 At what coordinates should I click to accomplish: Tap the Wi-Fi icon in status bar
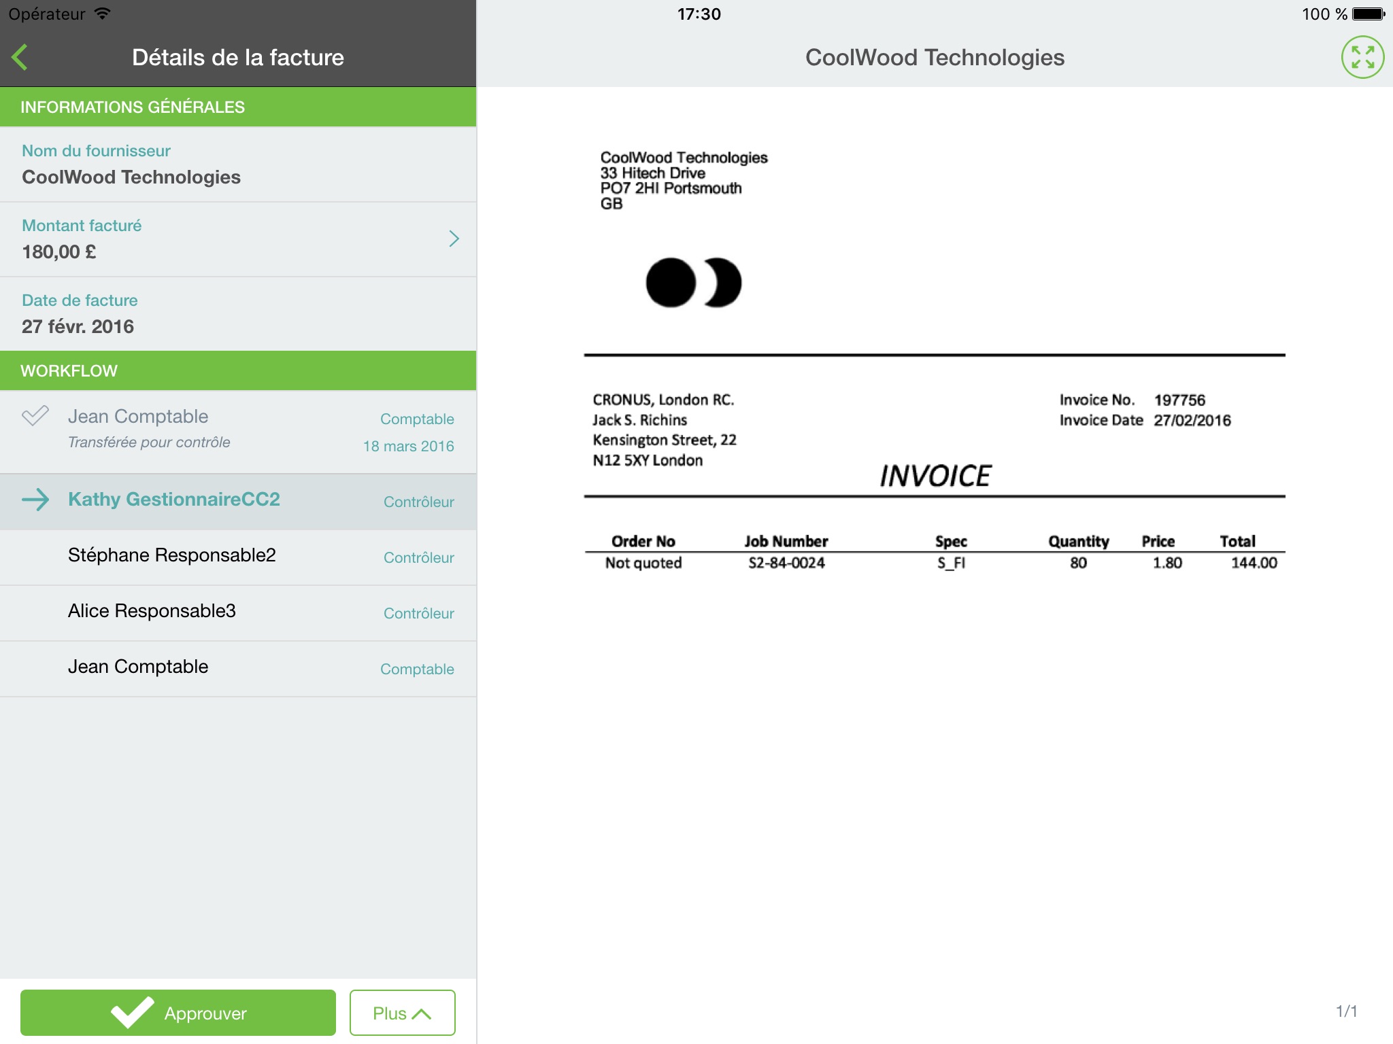[x=102, y=14]
